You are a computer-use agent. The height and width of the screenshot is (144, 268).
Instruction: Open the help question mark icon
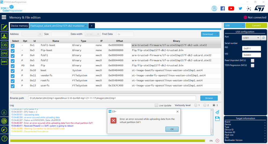(x=4, y=138)
